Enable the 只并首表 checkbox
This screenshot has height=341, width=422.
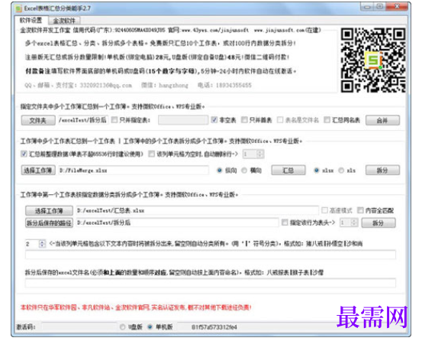pos(244,120)
